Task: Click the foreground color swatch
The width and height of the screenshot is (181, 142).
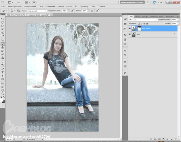Action: (2, 99)
